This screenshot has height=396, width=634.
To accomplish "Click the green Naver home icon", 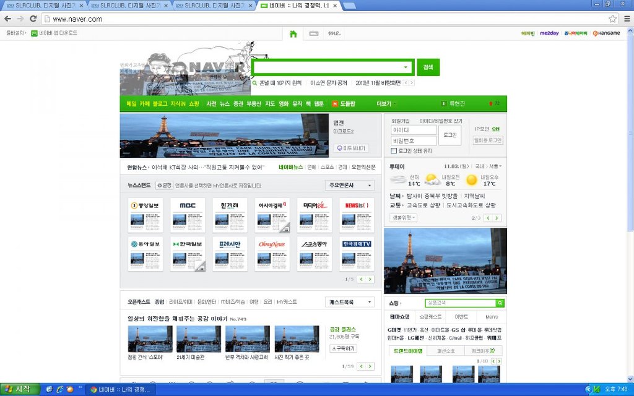I will [293, 33].
